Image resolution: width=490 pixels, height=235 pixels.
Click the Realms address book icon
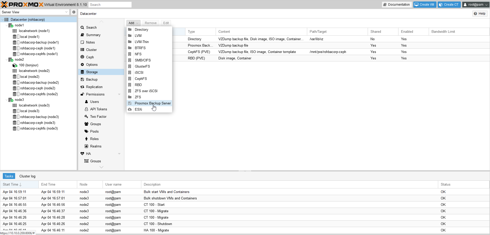point(86,146)
